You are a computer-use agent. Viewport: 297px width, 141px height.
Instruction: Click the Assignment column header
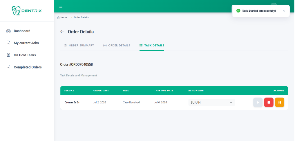point(196,91)
